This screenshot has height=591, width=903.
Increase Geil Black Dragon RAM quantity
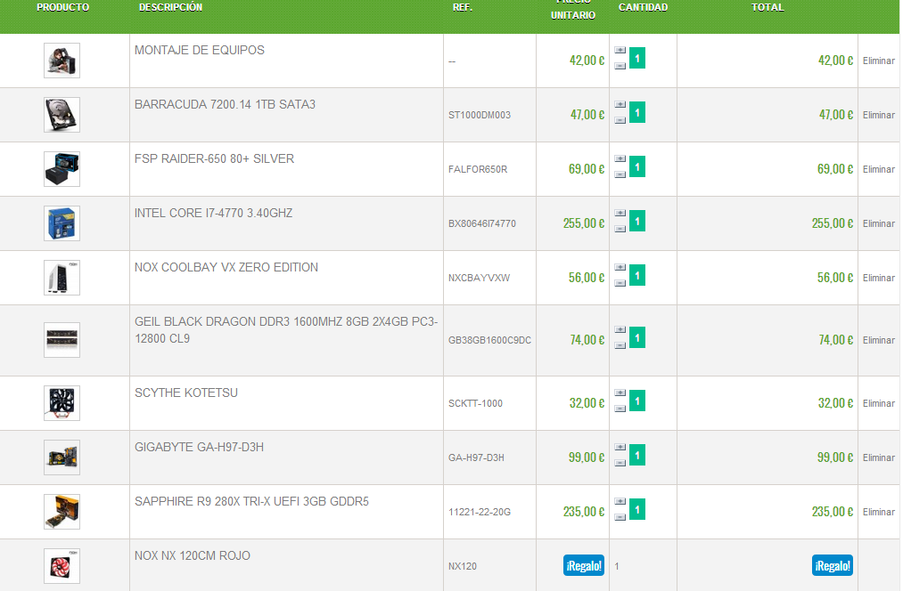620,330
